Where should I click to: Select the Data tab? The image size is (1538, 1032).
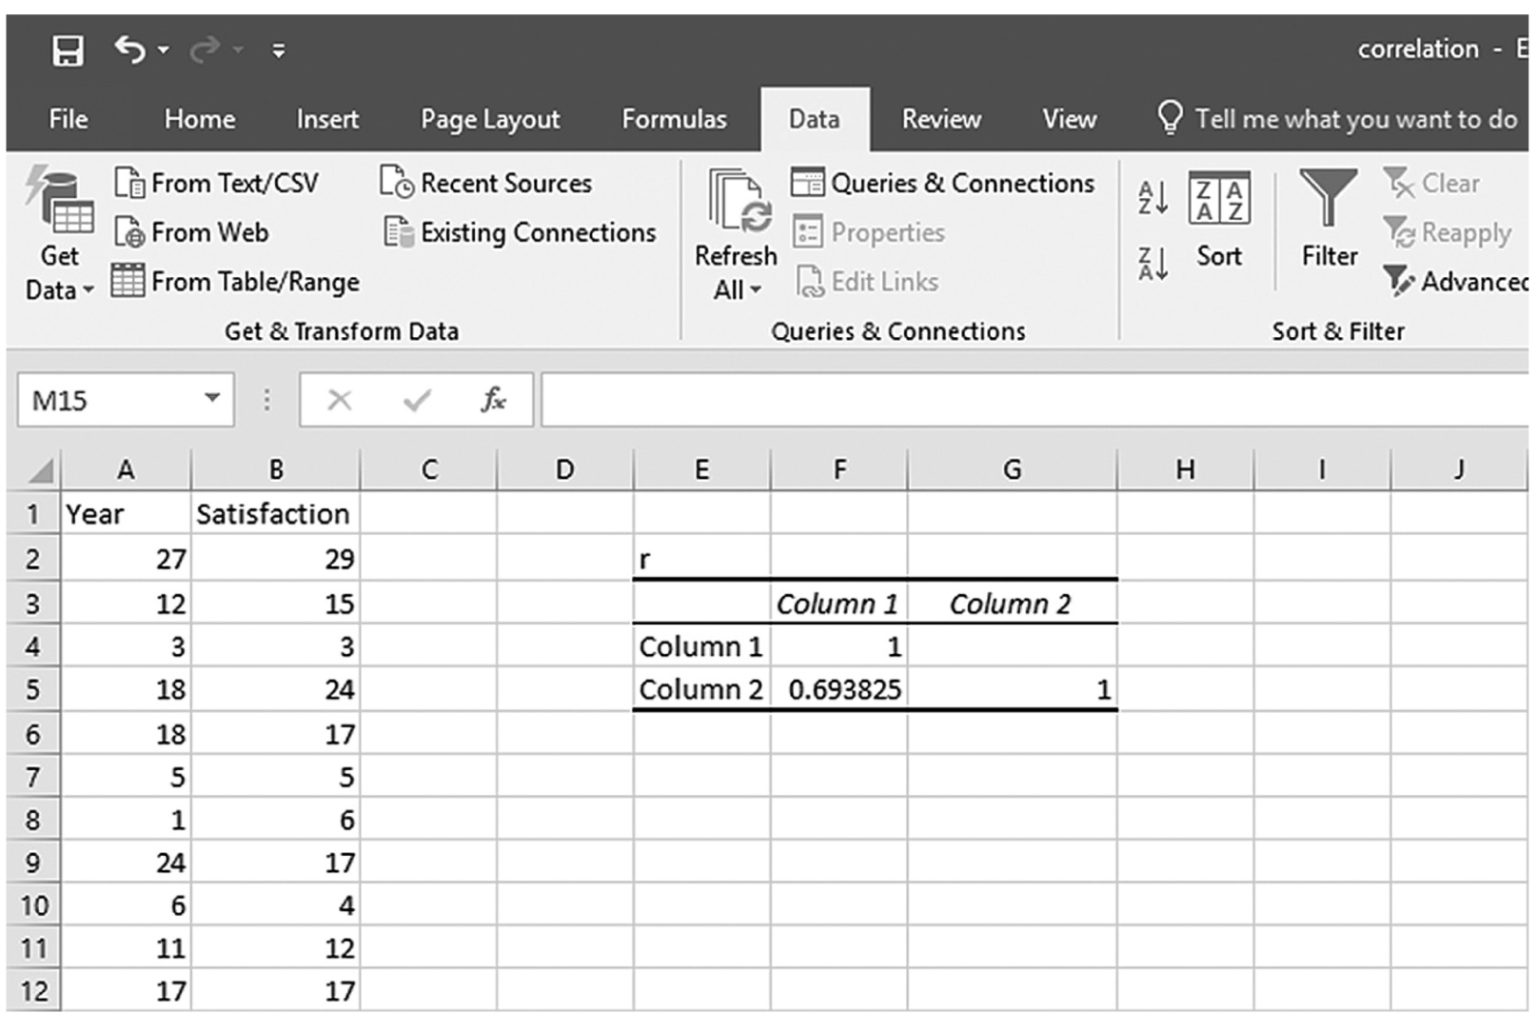[x=815, y=119]
